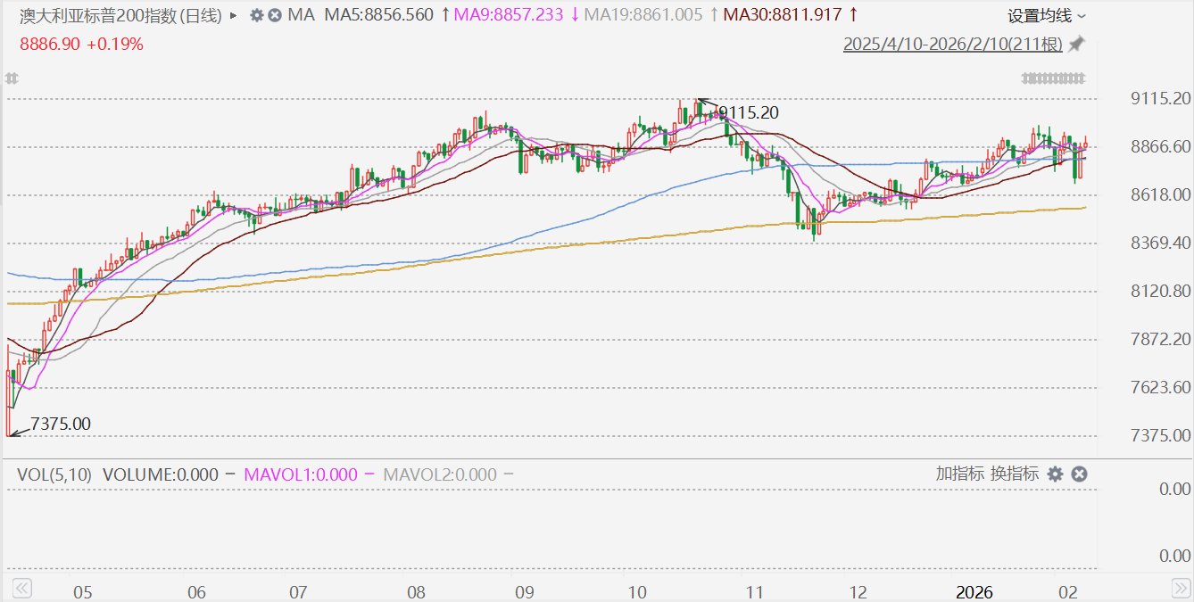Close the VOL indicator panel
Viewport: 1194px width, 602px height.
click(x=1079, y=474)
